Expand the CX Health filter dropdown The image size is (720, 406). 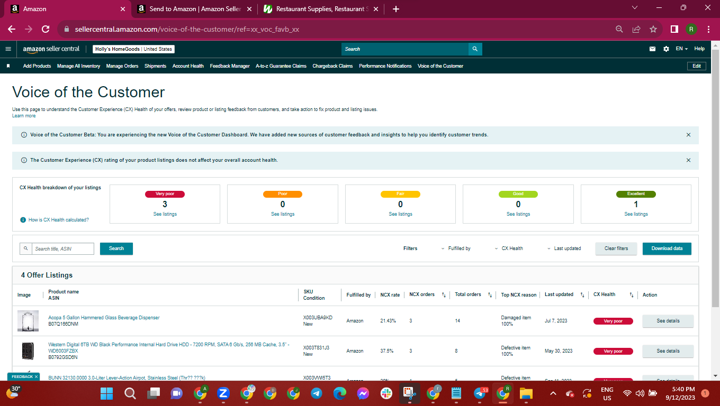(509, 248)
